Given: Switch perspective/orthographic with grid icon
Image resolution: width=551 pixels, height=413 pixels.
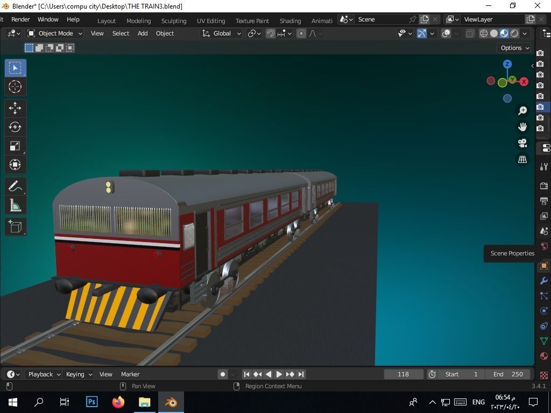Looking at the screenshot, I should (x=522, y=159).
